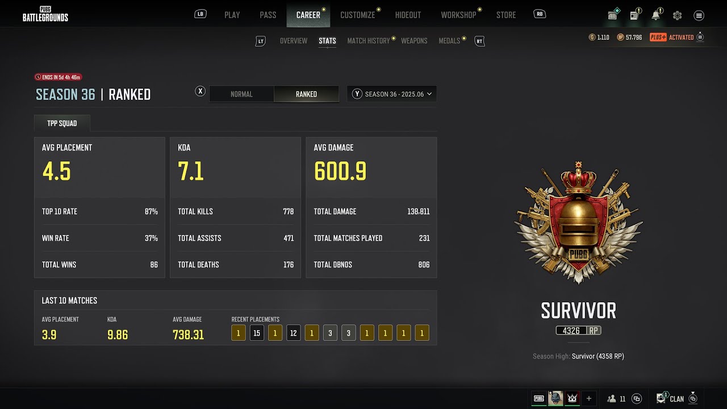Click the PLUS Activated badge
Screen dimensions: 727x409
pyautogui.click(x=672, y=37)
